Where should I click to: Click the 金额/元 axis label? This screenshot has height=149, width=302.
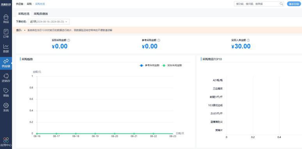(37, 72)
